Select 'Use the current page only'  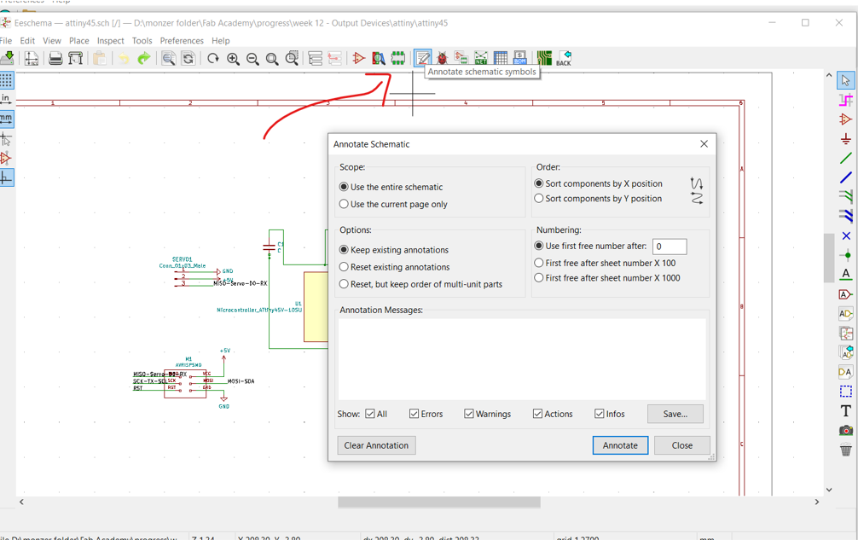click(393, 204)
